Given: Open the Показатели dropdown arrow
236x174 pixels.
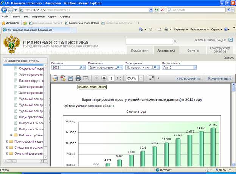Looking at the screenshot, I should pos(121,67).
